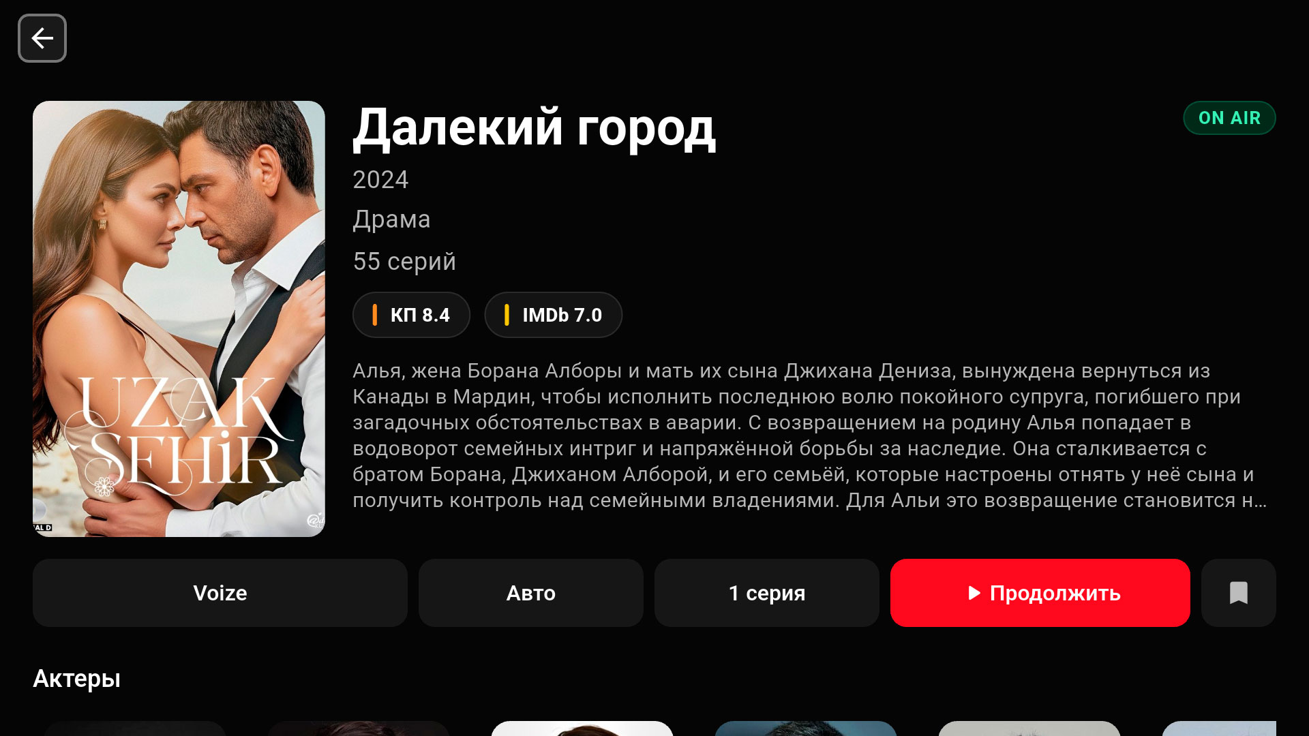1309x736 pixels.
Task: Open the Uzak Şehir poster image
Action: (x=179, y=319)
